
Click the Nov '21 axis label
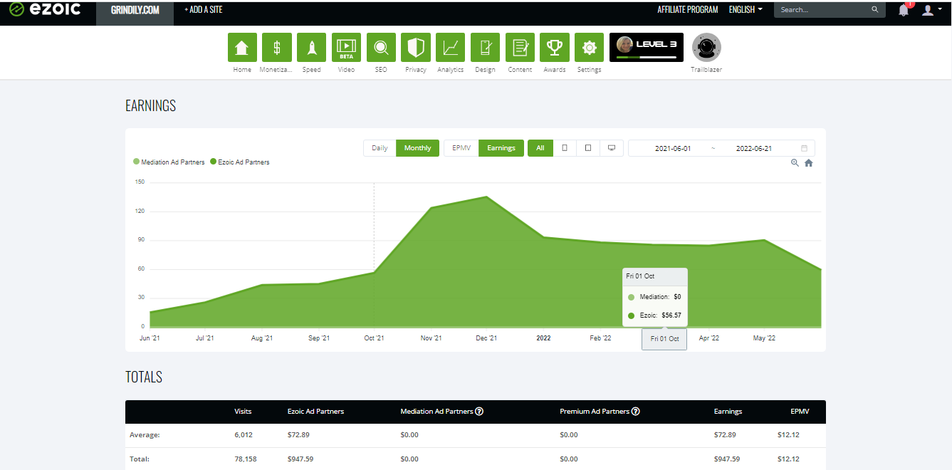(431, 338)
